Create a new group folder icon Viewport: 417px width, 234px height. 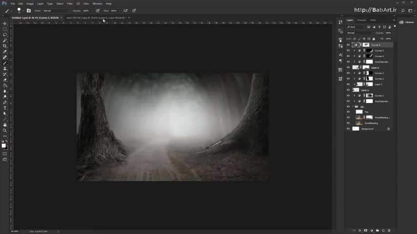[x=377, y=231]
